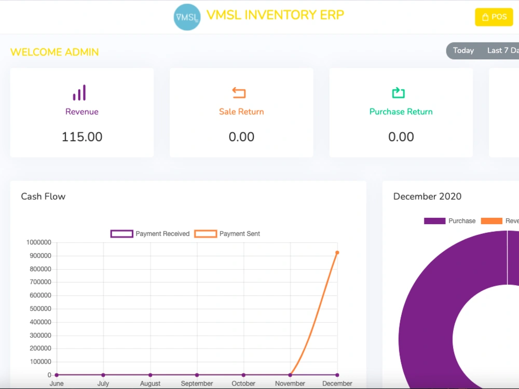Click the VMSL circular logo
Image resolution: width=519 pixels, height=389 pixels.
click(187, 17)
